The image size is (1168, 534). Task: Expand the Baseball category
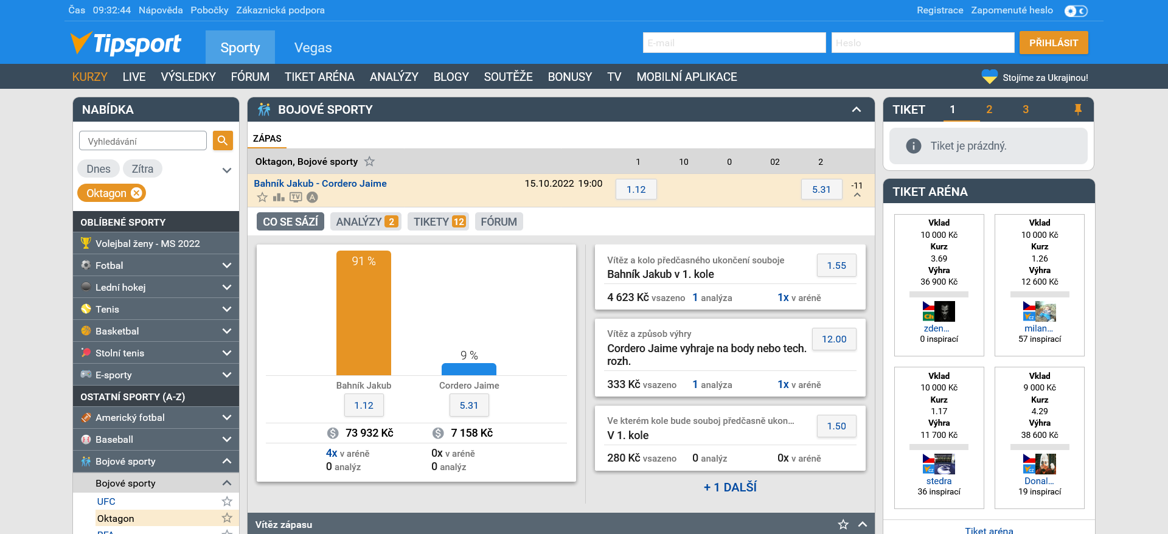coord(227,439)
